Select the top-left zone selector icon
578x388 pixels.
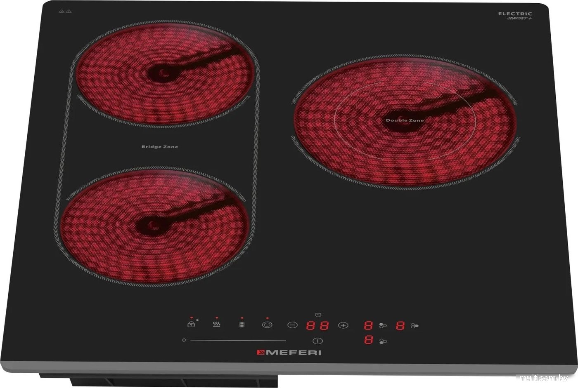pyautogui.click(x=383, y=326)
